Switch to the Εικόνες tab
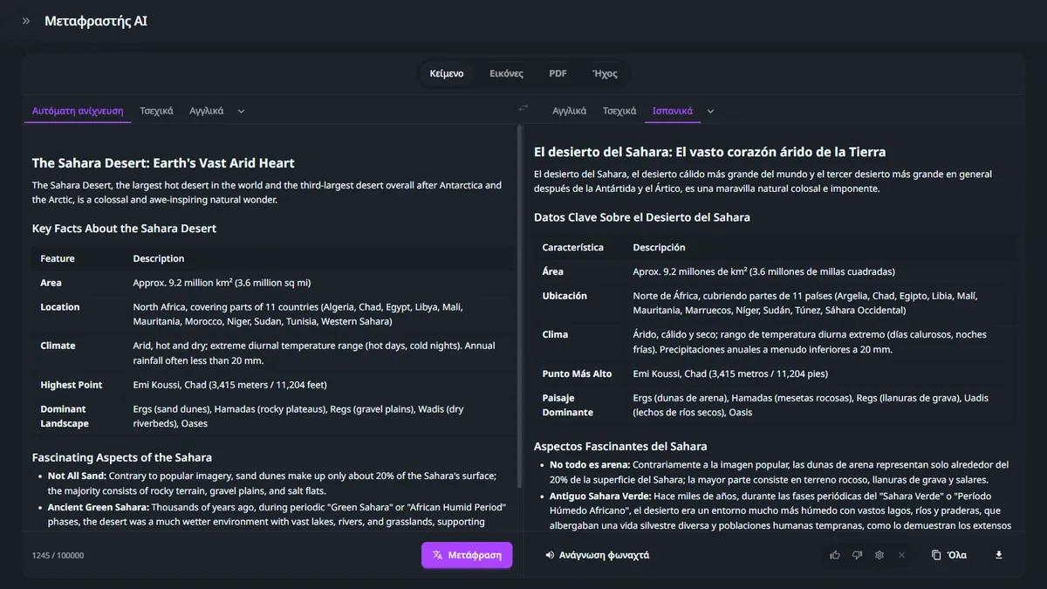This screenshot has height=589, width=1047. click(507, 73)
